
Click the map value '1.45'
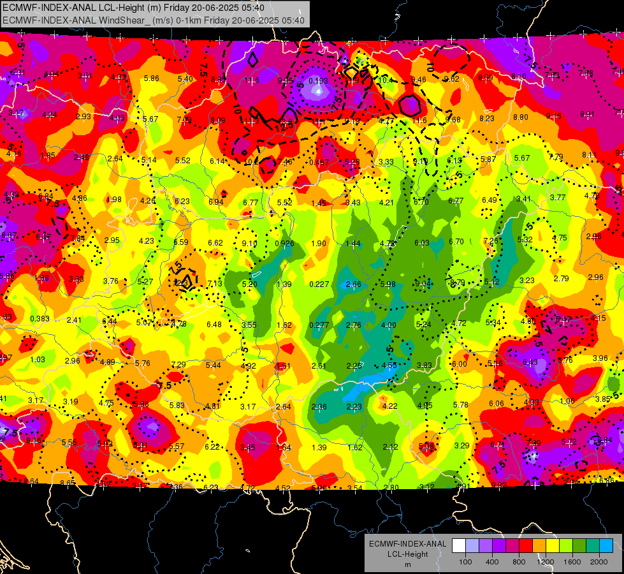point(319,203)
